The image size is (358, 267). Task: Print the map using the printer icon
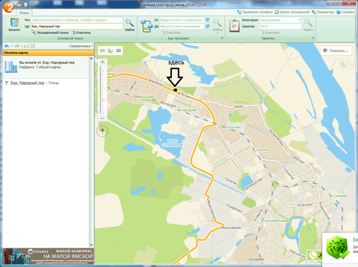click(x=26, y=4)
